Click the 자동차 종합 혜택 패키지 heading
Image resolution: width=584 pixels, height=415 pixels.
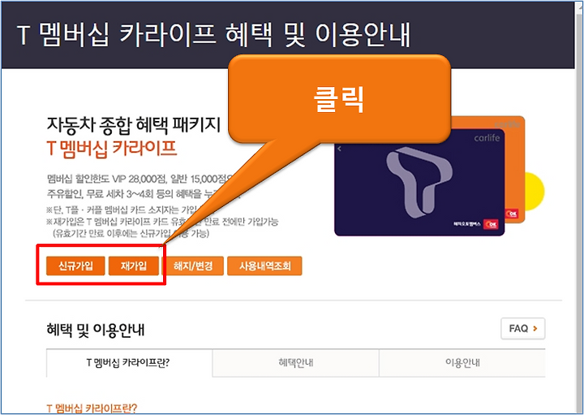134,125
